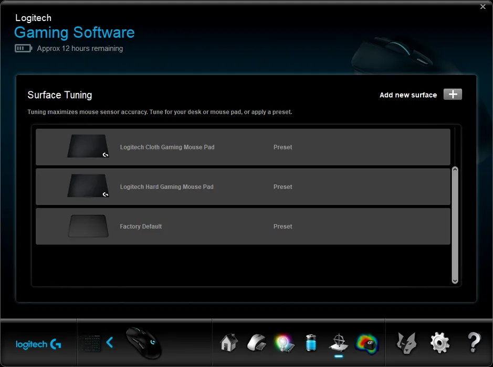Click Preset label in Cloth Mouse Pad row
This screenshot has width=493, height=367.
pyautogui.click(x=282, y=147)
